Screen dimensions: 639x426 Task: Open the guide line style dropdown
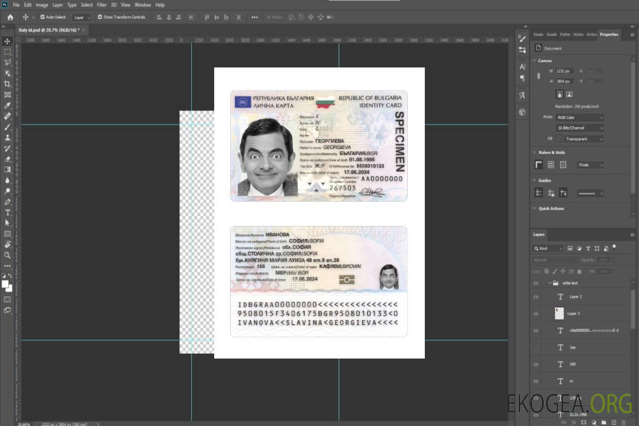pos(590,193)
